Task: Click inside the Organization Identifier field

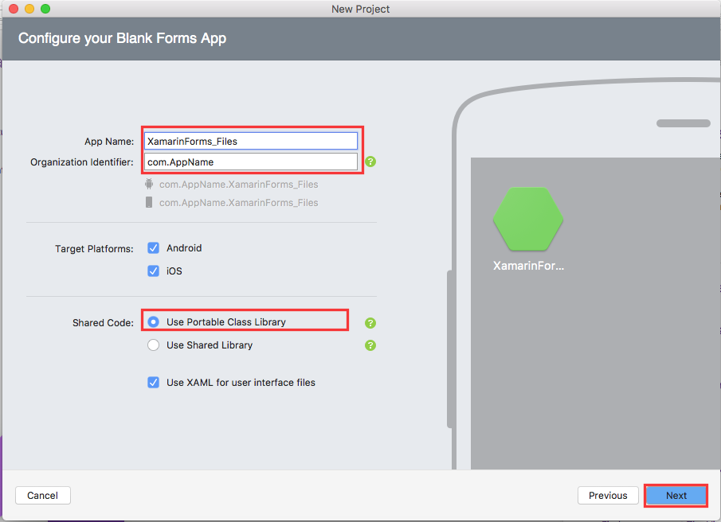Action: 251,162
